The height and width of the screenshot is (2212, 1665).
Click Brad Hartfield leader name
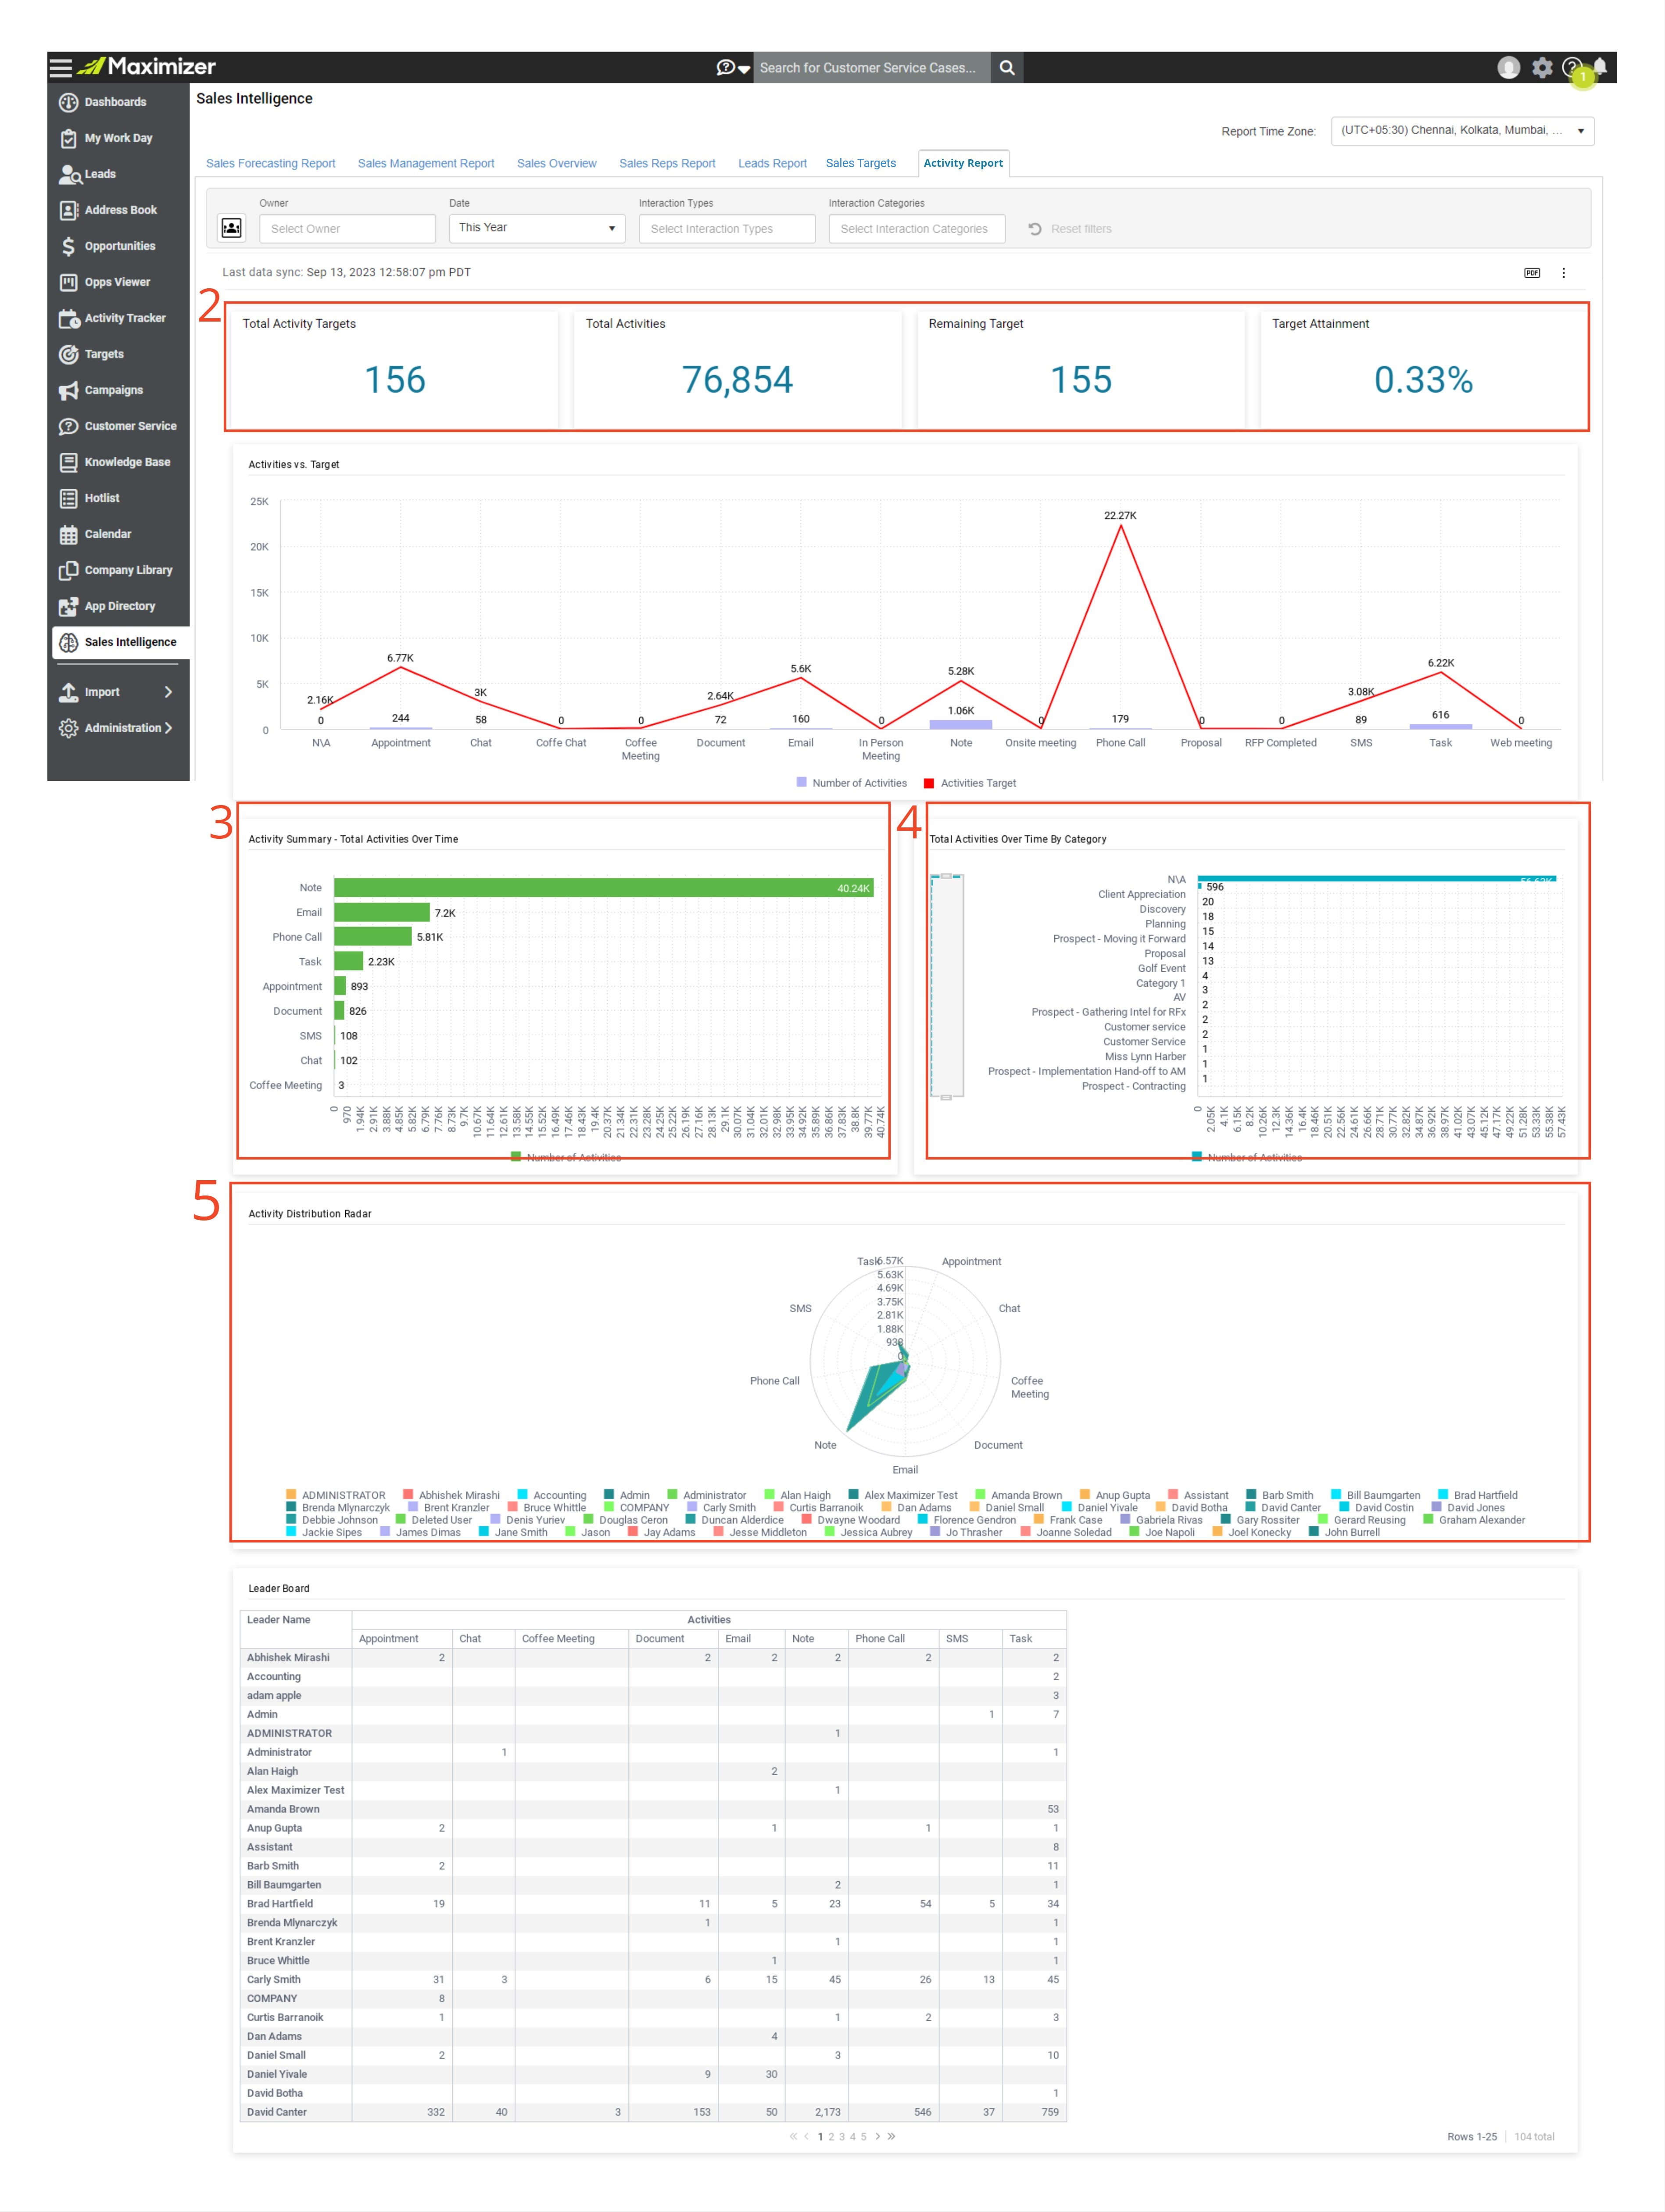tap(280, 1904)
